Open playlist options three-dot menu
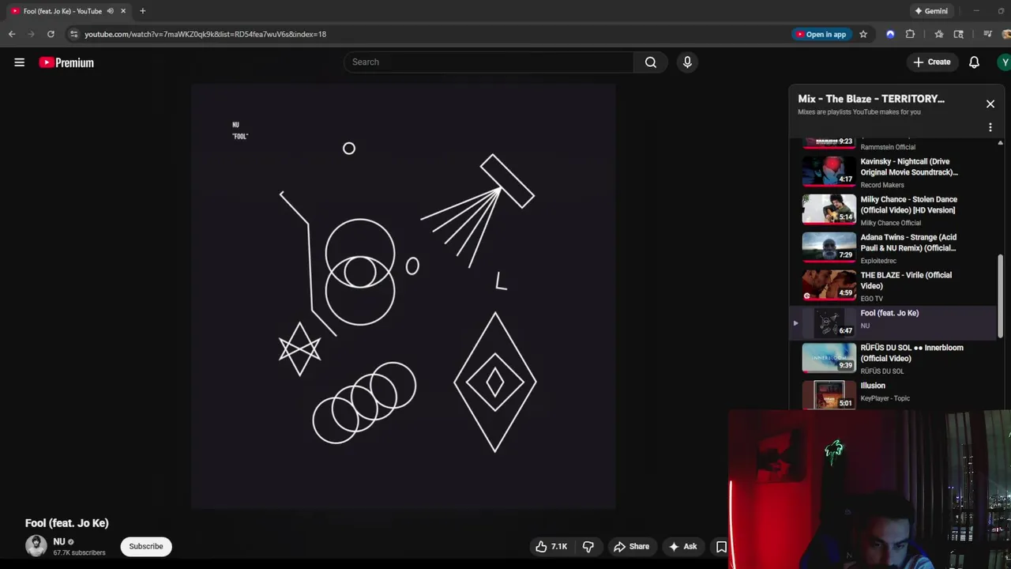This screenshot has height=569, width=1011. click(x=990, y=127)
